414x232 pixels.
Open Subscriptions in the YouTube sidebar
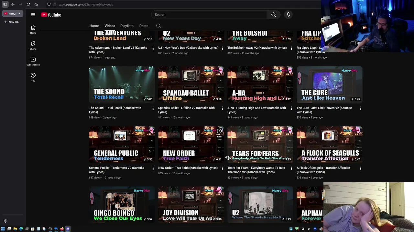33,61
